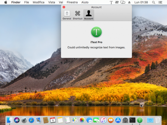This screenshot has height=125, width=167.
Task: Click the display mirroring menu bar icon
Action: click(123, 2)
